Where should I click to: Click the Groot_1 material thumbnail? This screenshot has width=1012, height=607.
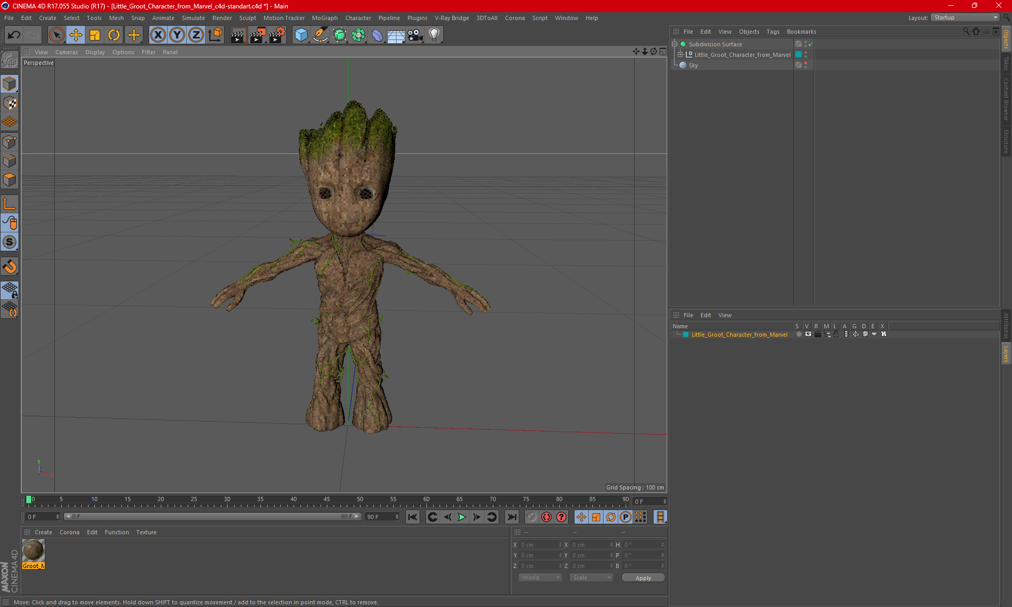tap(34, 551)
